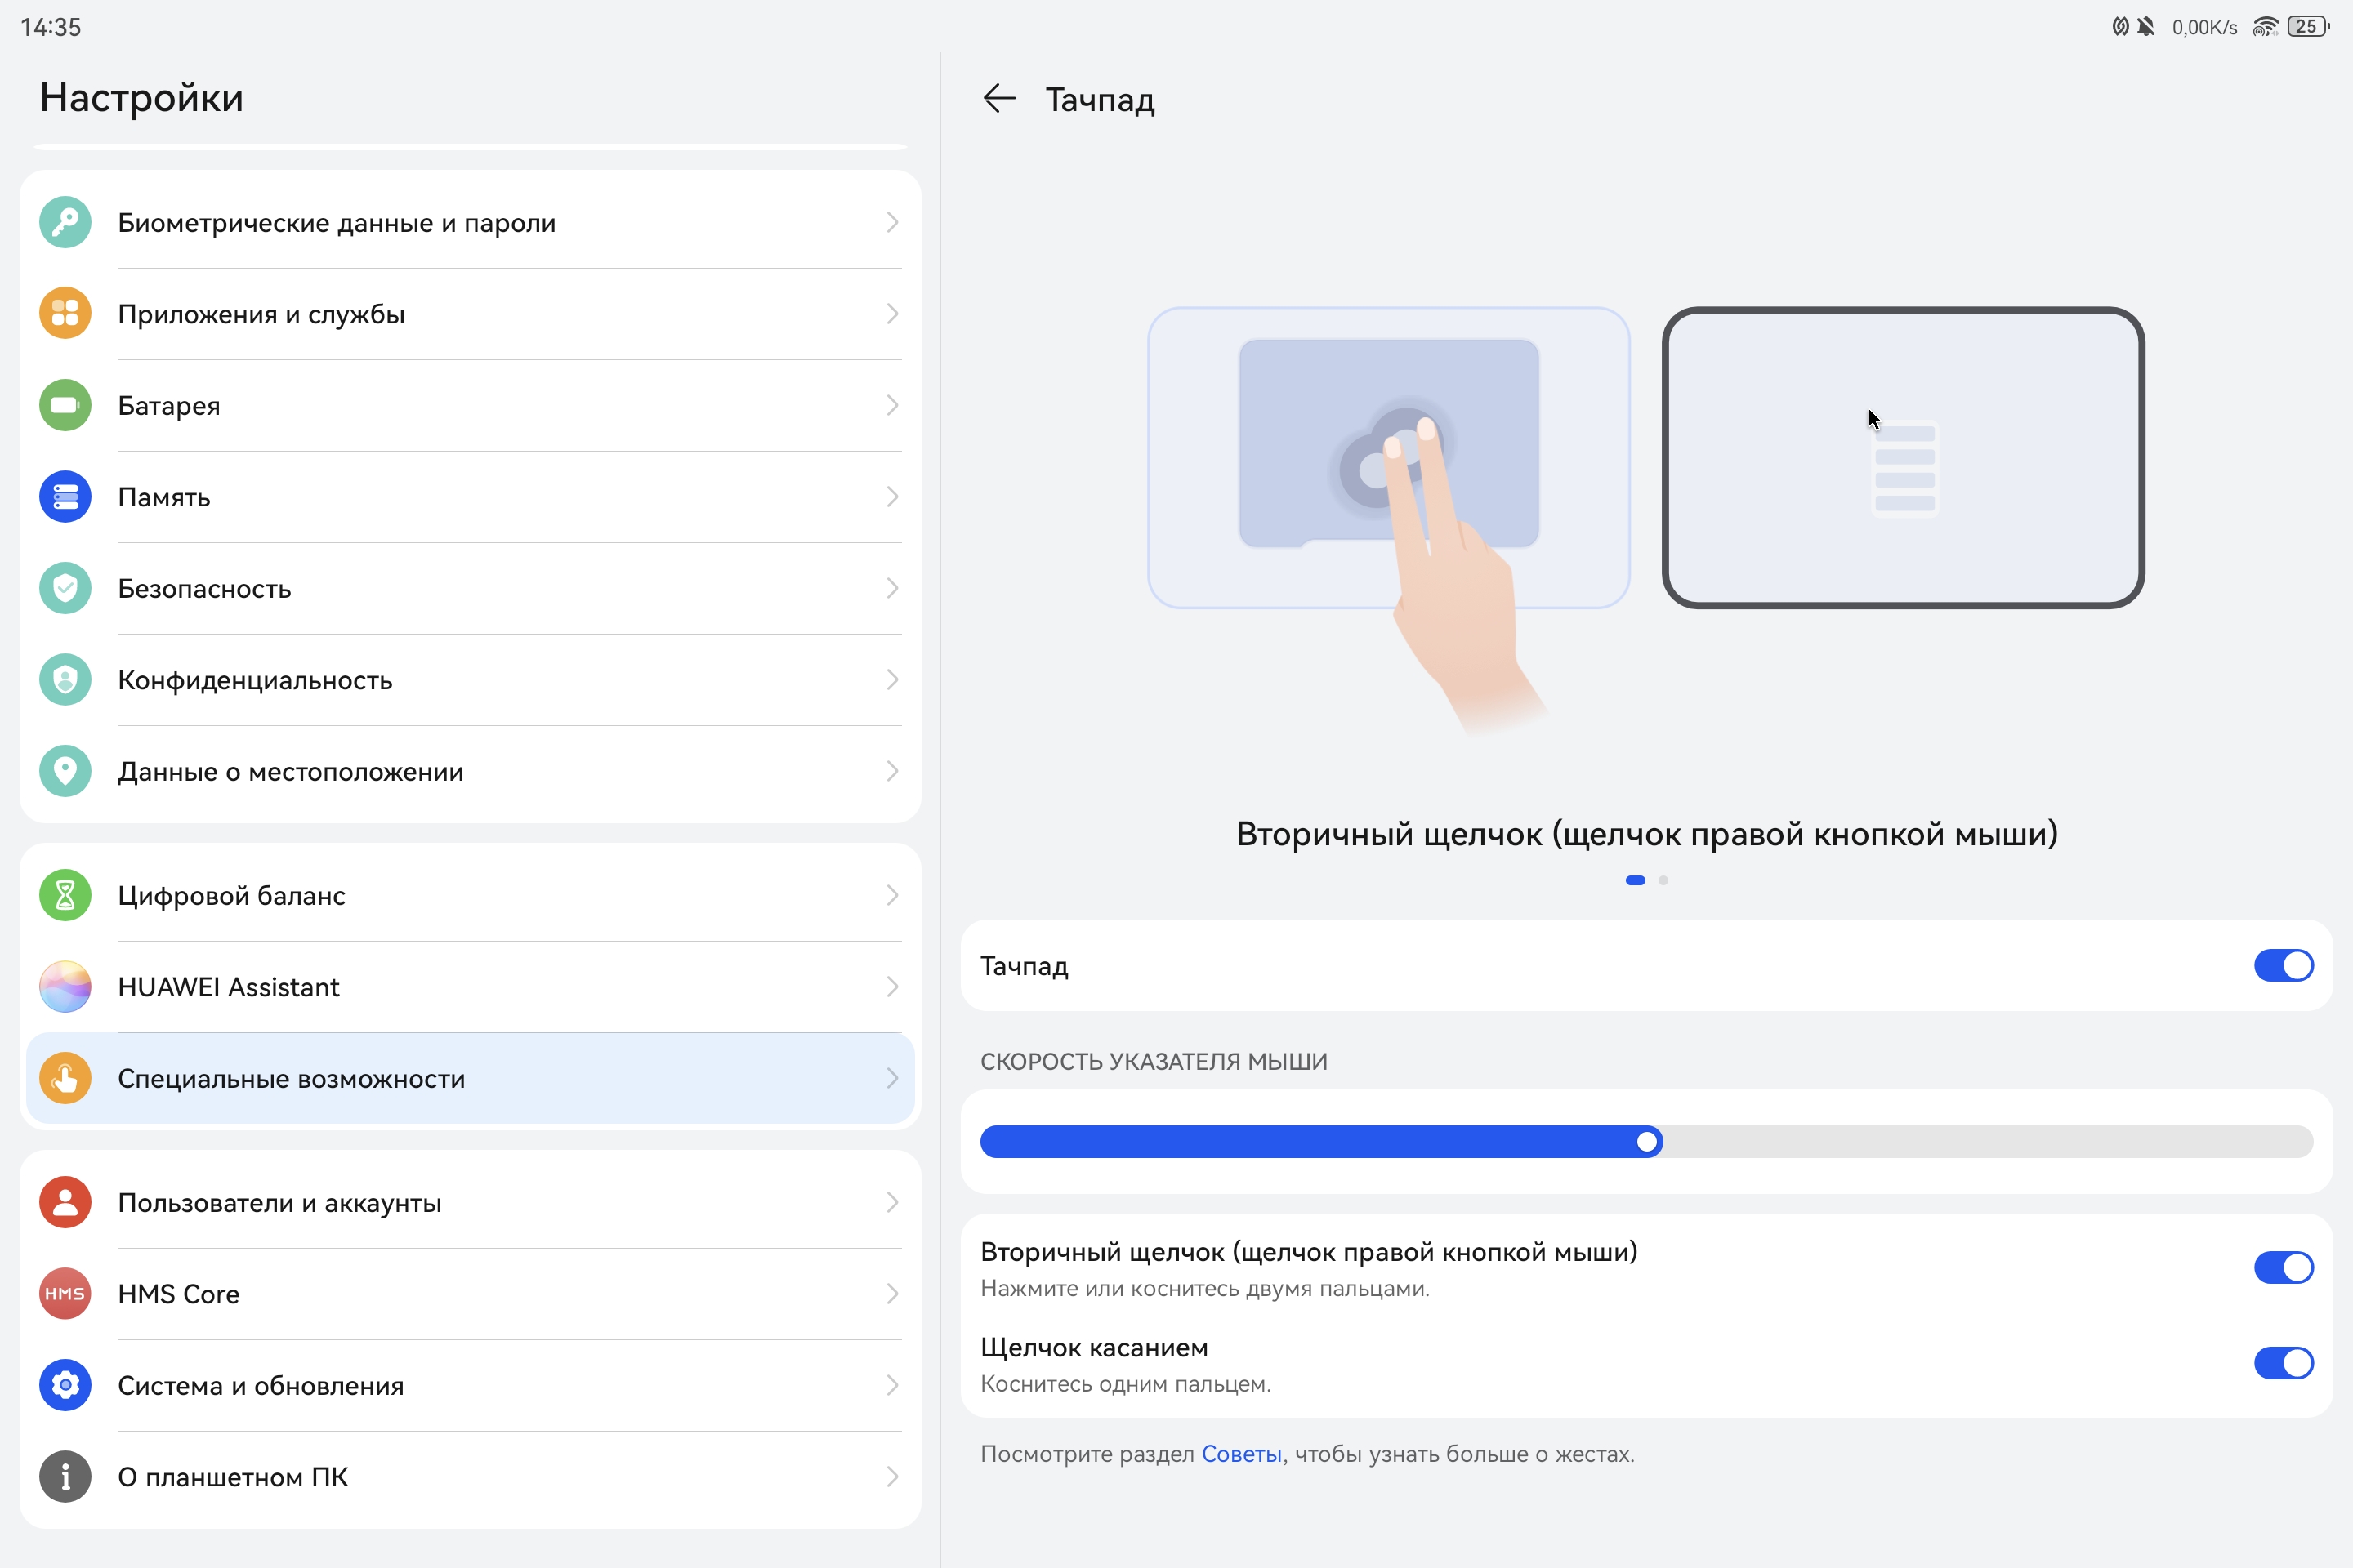Click the mouse pointer speed slider handle

pos(1647,1142)
